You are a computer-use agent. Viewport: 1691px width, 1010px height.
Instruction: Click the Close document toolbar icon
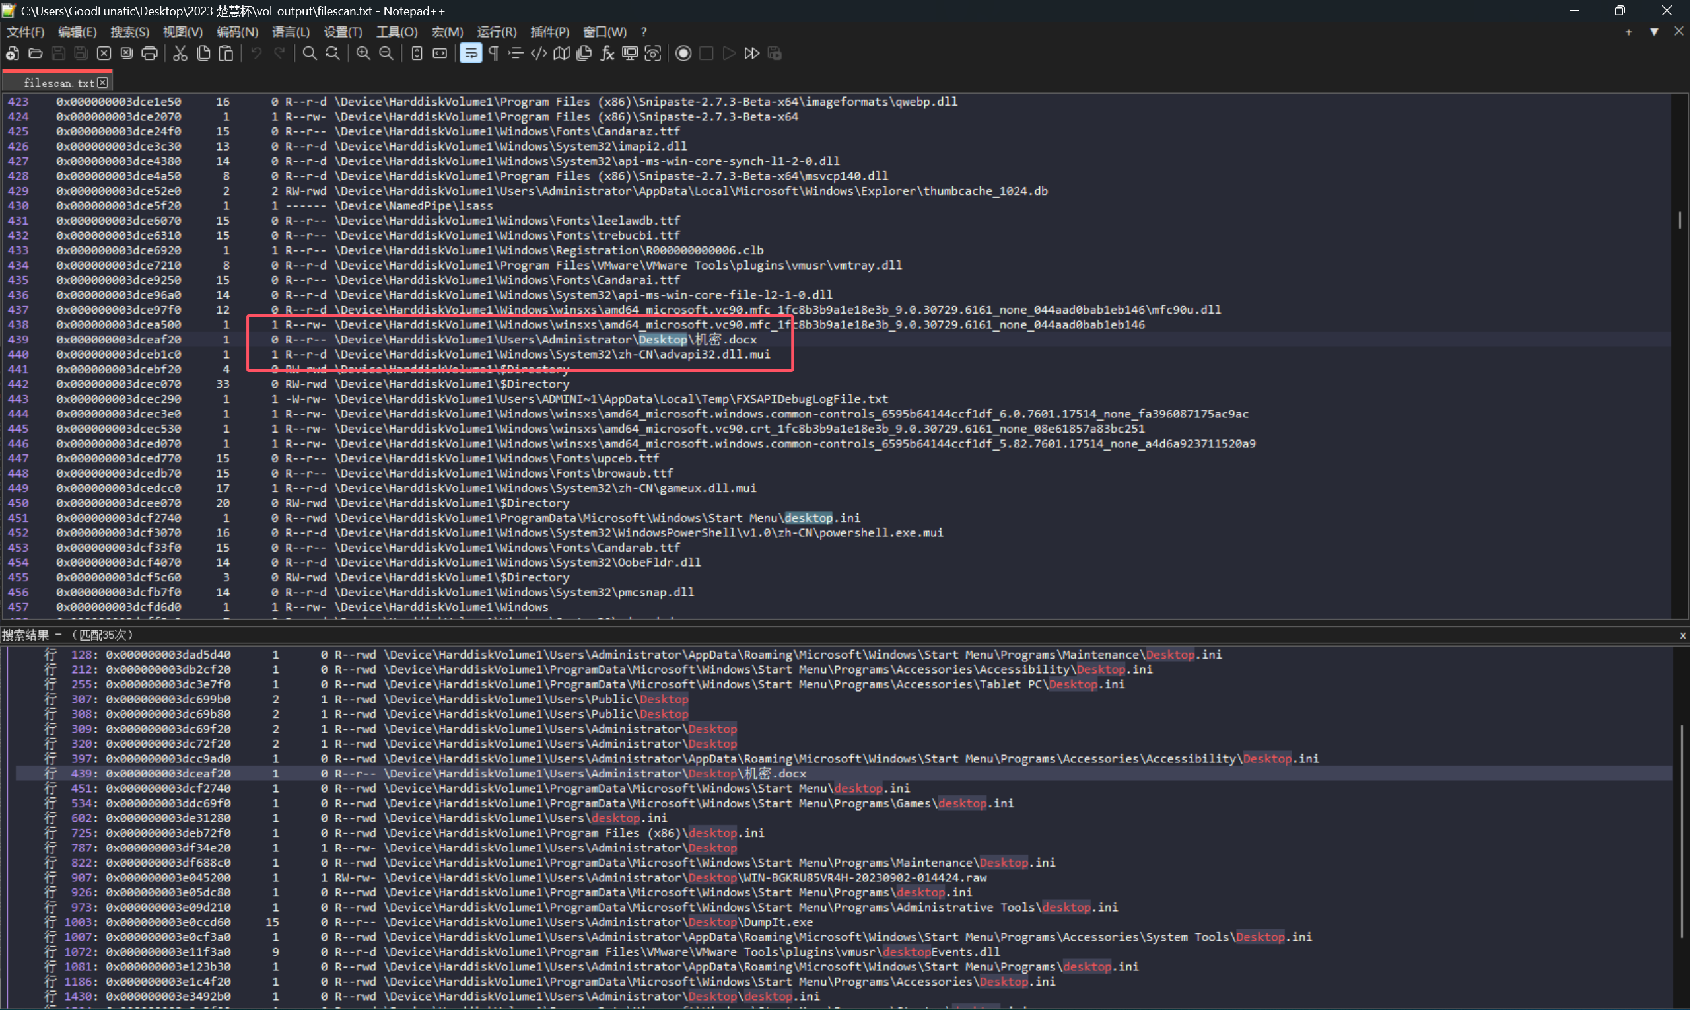104,53
